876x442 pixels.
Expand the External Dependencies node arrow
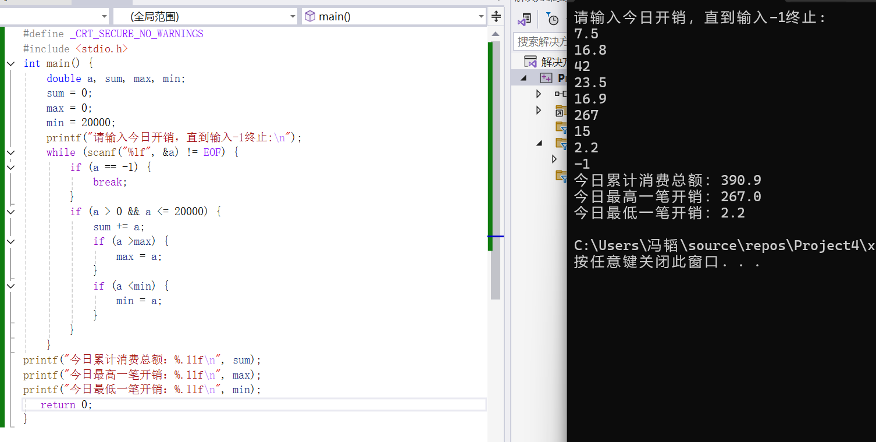[x=539, y=110]
